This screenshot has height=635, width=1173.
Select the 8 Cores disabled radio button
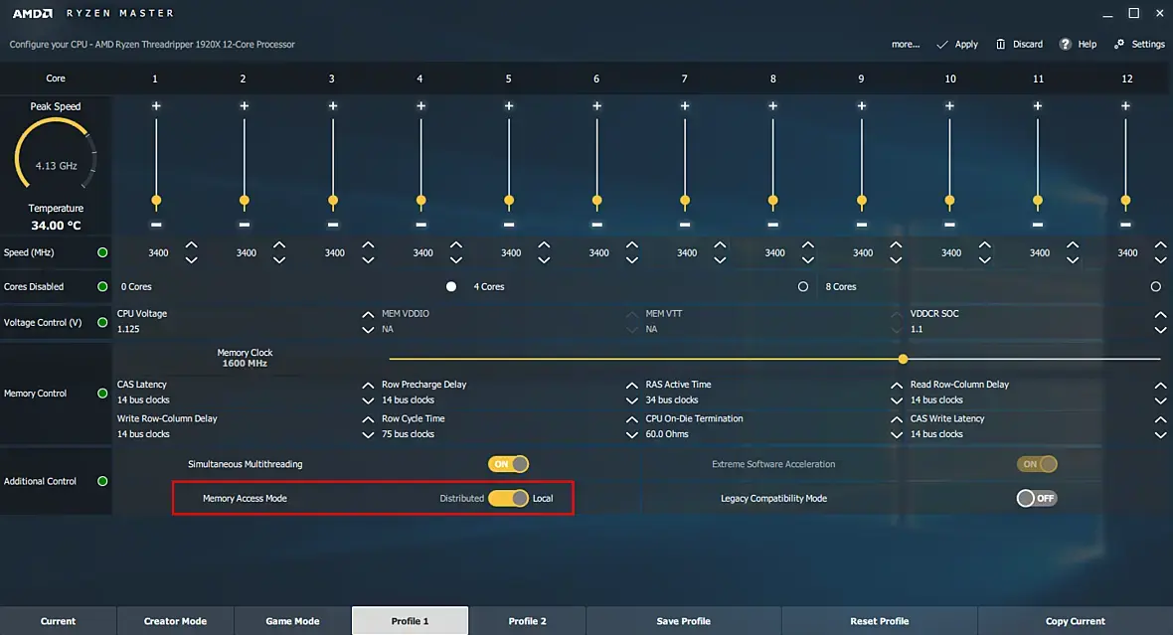coord(1156,286)
